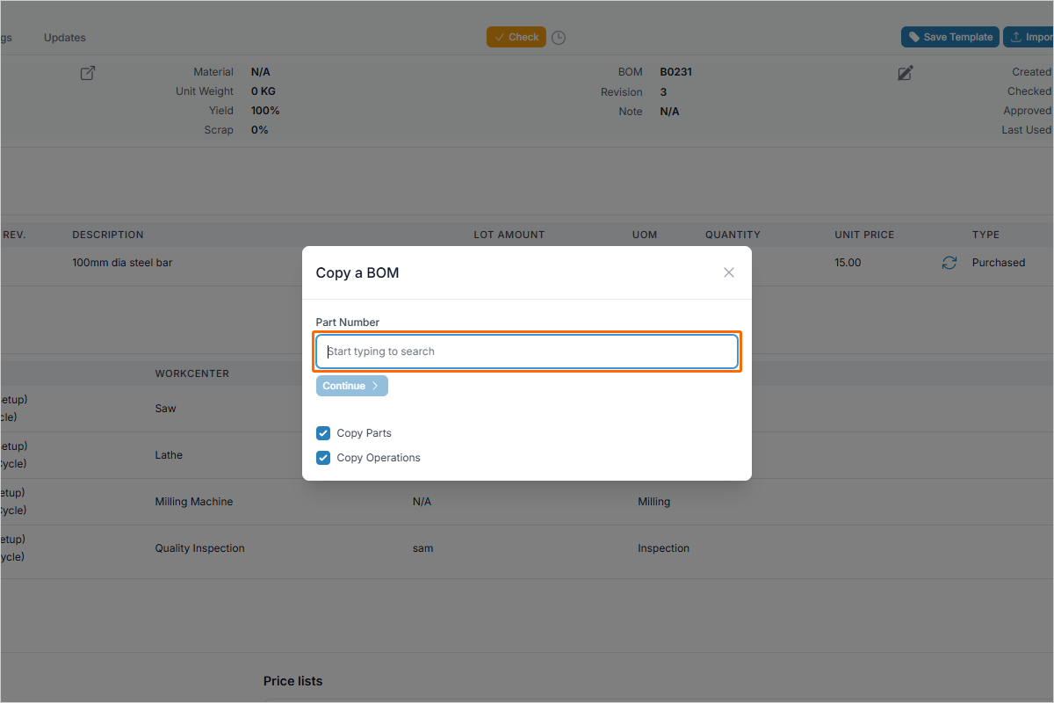Screen dimensions: 1054x703
Task: Click the Yield 100% value
Action: 265,111
